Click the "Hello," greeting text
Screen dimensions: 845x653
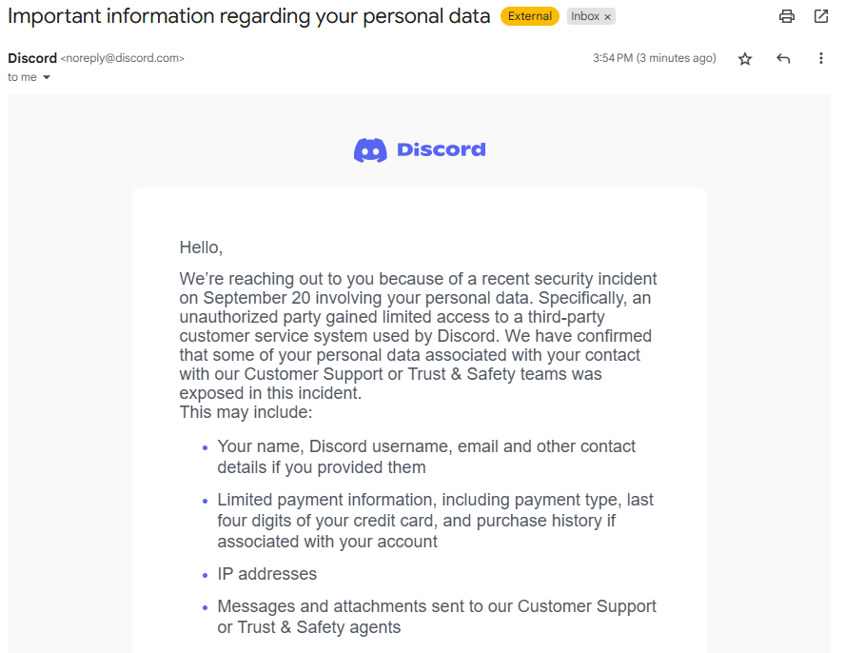(201, 247)
